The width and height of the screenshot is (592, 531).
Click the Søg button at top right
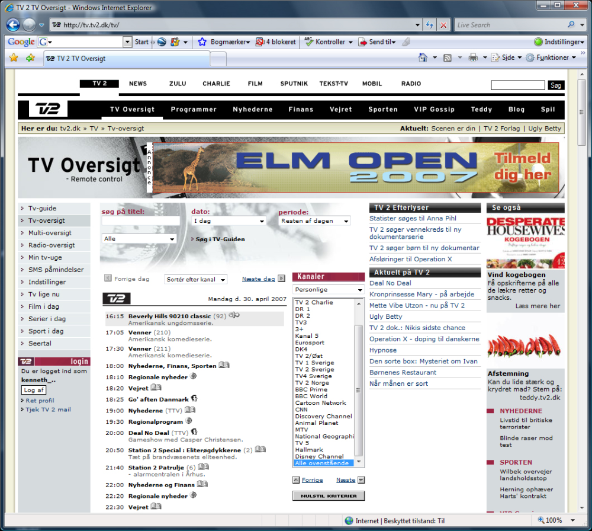click(556, 85)
